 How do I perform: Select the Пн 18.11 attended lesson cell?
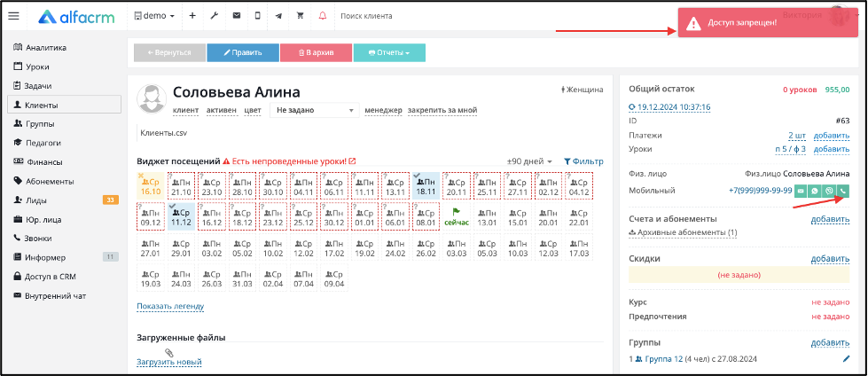pyautogui.click(x=426, y=185)
